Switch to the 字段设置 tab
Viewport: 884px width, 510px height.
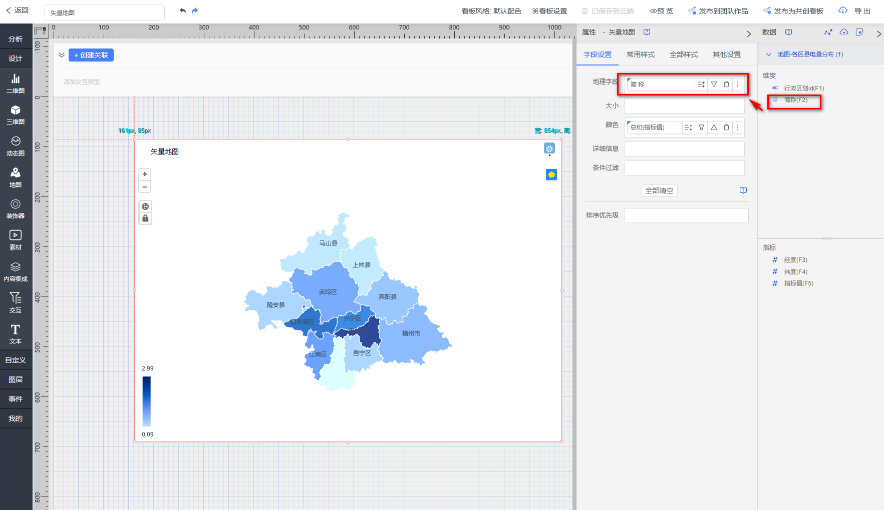(x=598, y=54)
